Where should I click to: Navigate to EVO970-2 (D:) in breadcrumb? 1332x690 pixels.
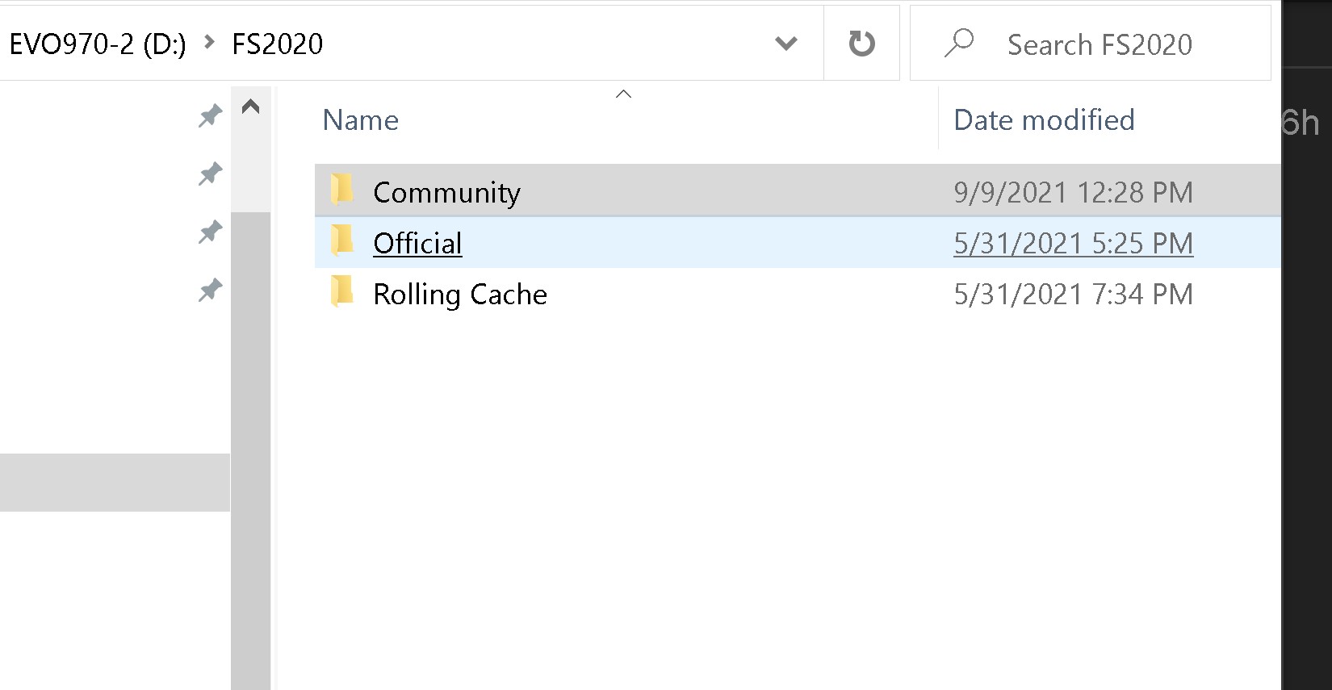[x=97, y=44]
